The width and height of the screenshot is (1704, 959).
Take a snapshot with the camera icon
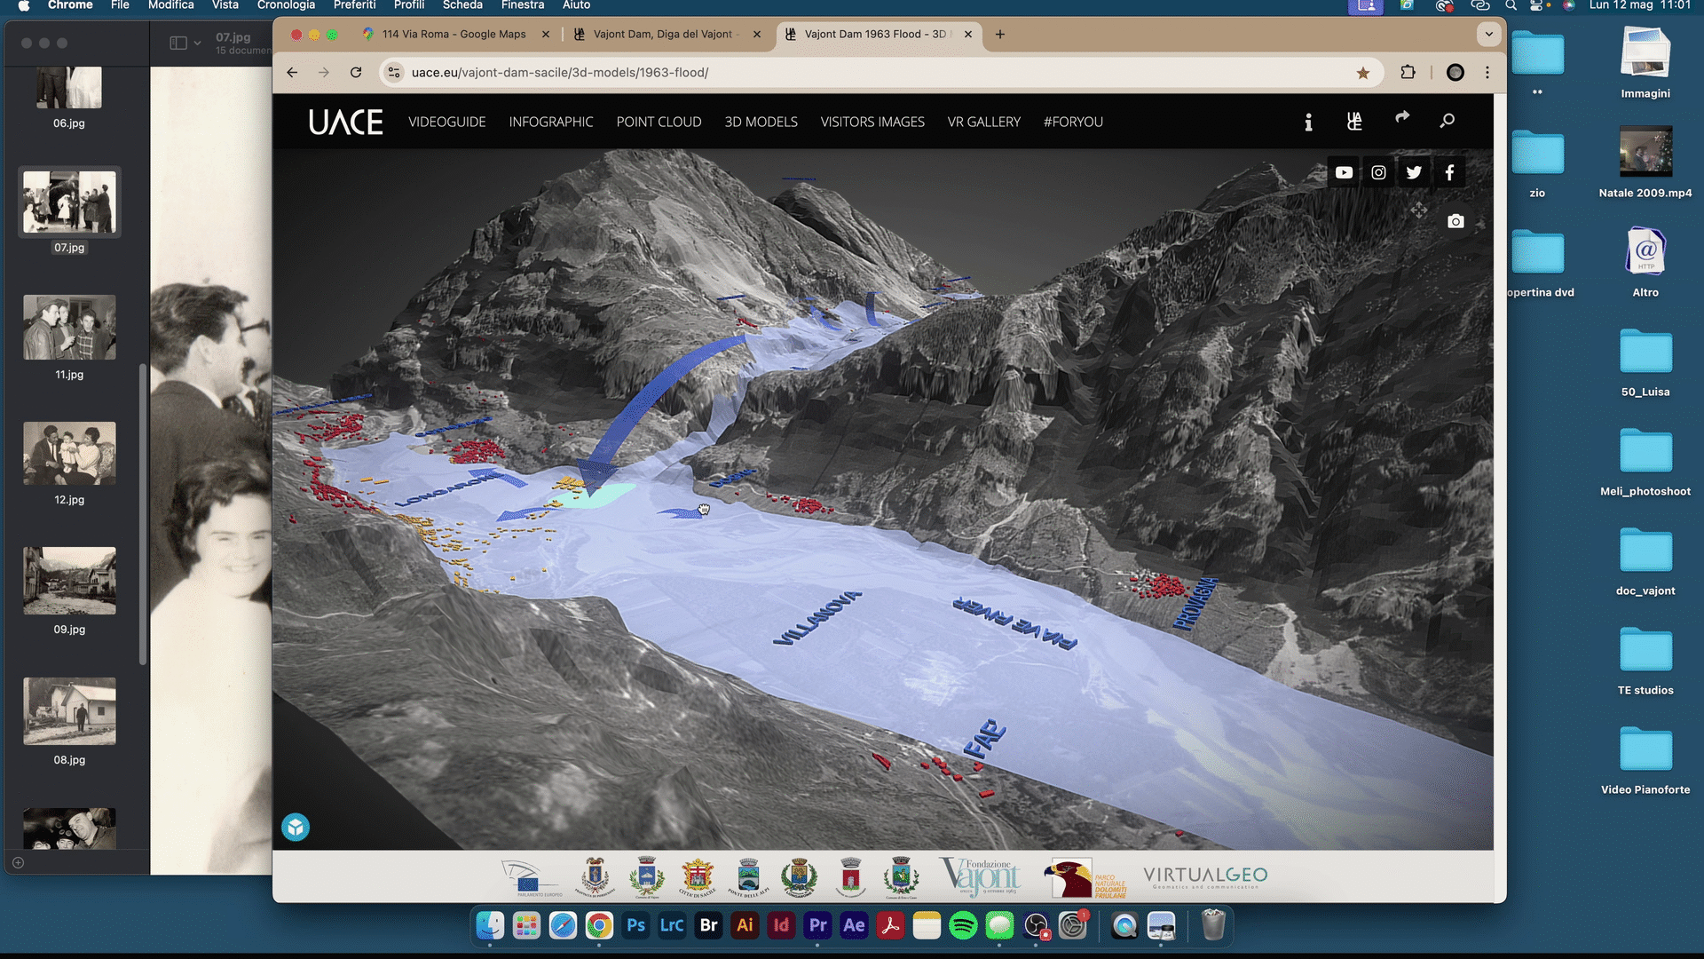(x=1455, y=221)
